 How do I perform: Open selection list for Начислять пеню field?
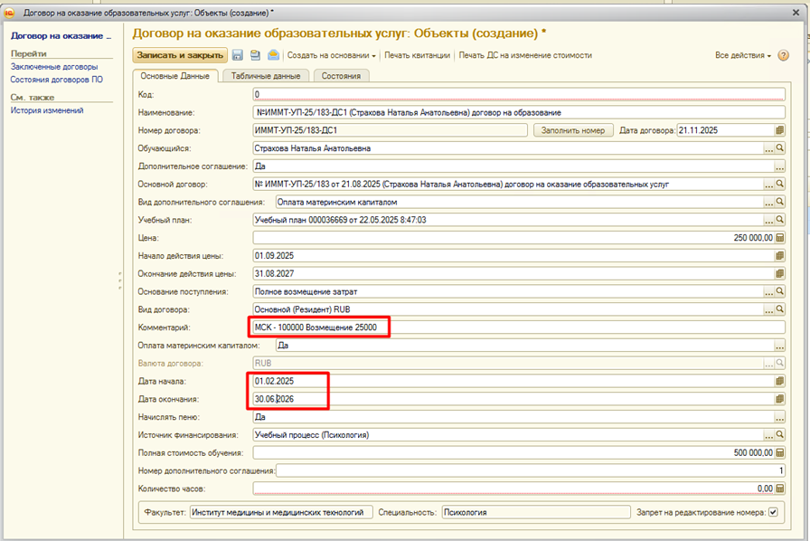779,417
